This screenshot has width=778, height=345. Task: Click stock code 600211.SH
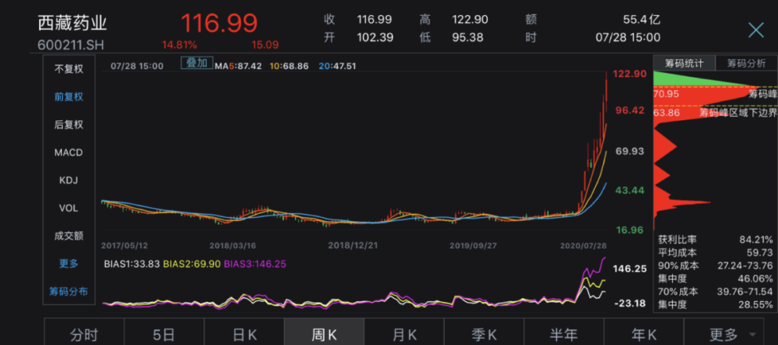pos(71,44)
